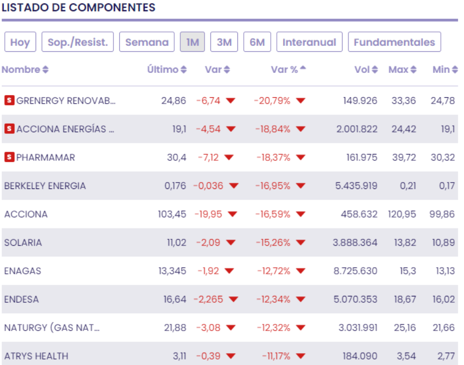Viewport: 464px width, 365px height.
Task: Select the 1M period tab
Action: pyautogui.click(x=192, y=42)
